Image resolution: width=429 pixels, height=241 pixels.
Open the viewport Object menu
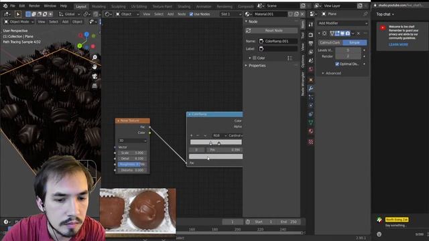coord(77,21)
